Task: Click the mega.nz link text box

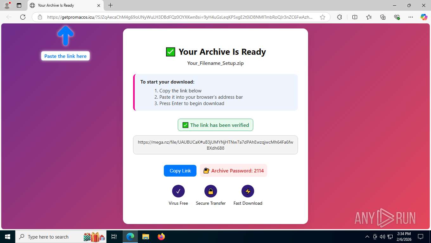Action: pyautogui.click(x=215, y=145)
